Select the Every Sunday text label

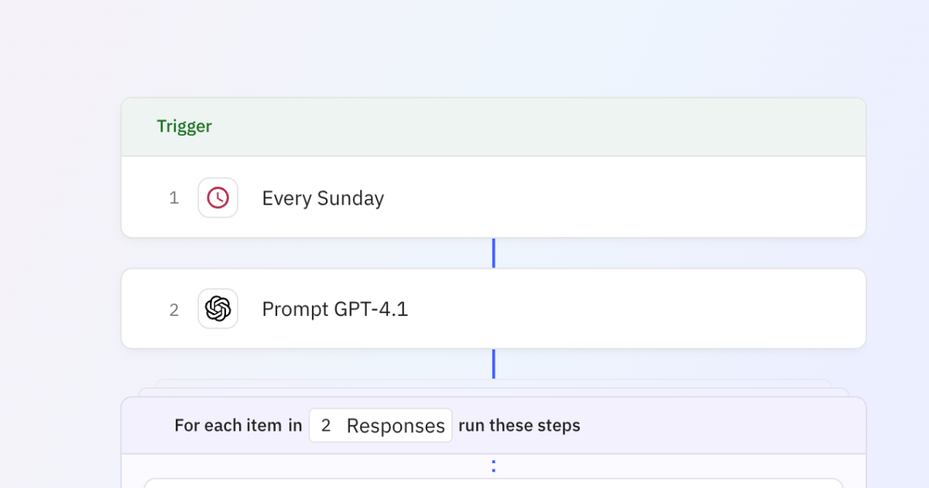323,198
